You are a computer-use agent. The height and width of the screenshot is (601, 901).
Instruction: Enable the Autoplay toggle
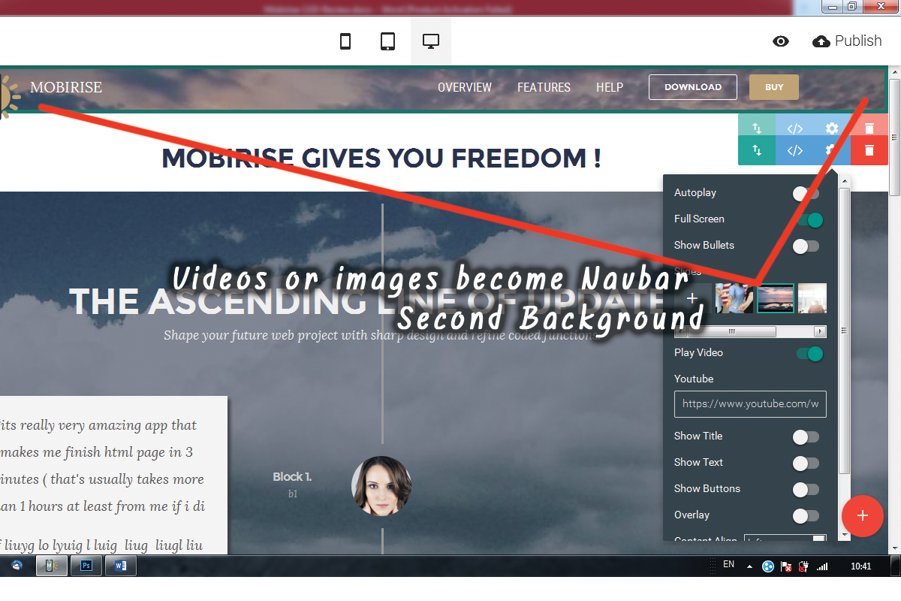click(806, 193)
